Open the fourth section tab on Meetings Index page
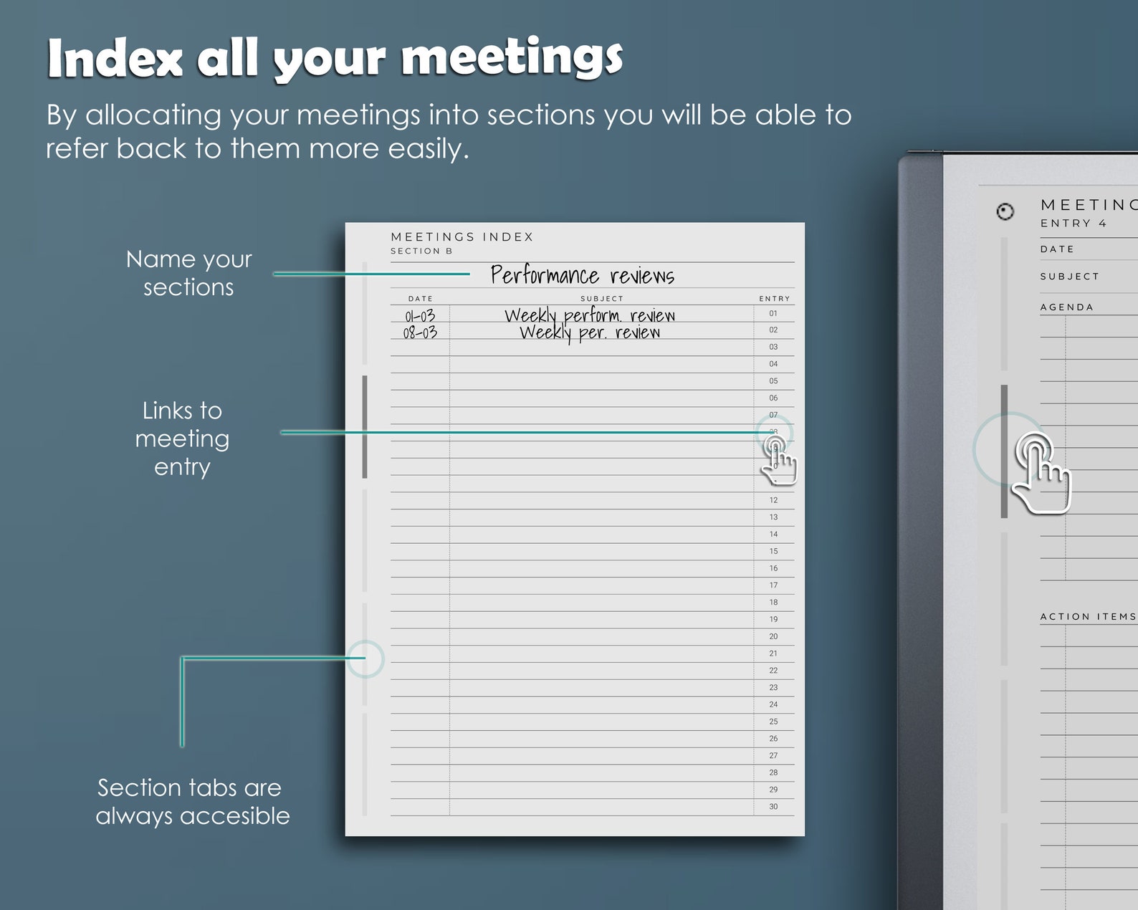Image resolution: width=1138 pixels, height=910 pixels. [x=365, y=654]
